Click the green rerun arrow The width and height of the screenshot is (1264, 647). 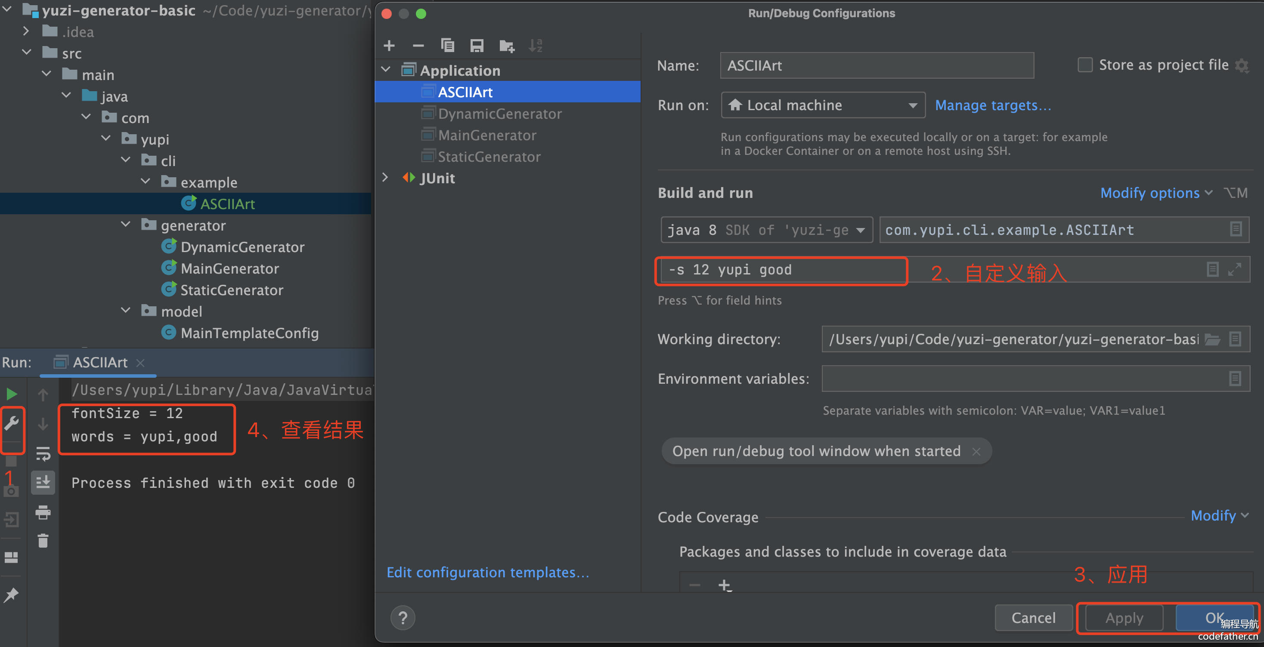coord(12,394)
